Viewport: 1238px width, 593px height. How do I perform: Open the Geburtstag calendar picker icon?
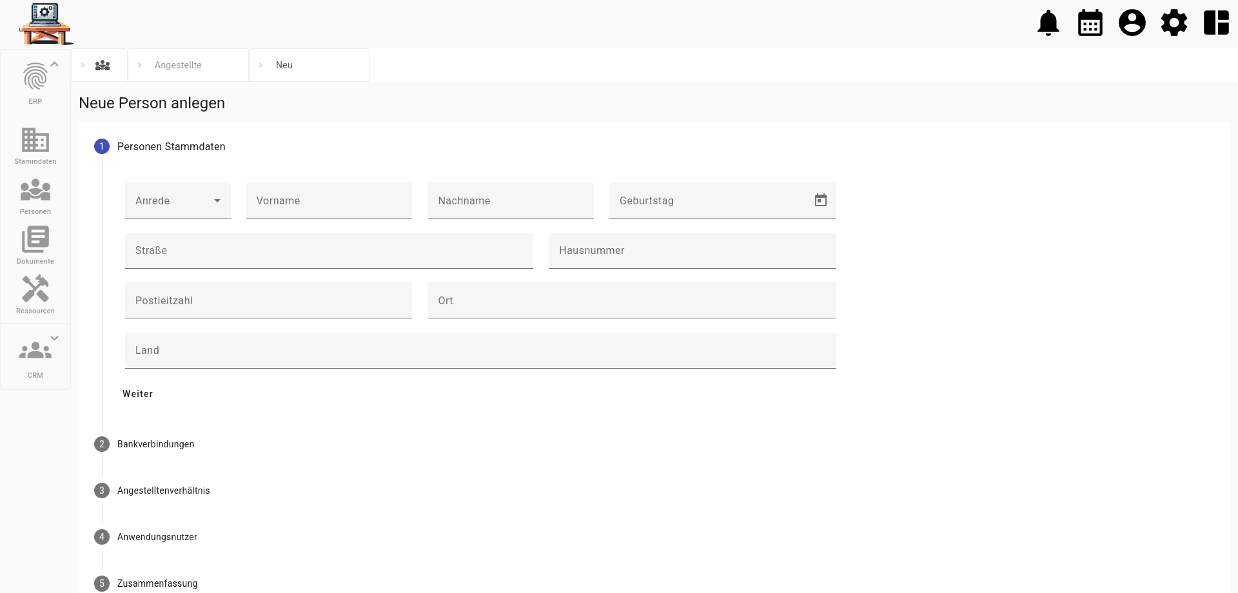point(821,200)
